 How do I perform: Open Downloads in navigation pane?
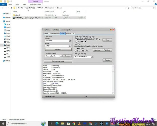pyautogui.click(x=7, y=33)
